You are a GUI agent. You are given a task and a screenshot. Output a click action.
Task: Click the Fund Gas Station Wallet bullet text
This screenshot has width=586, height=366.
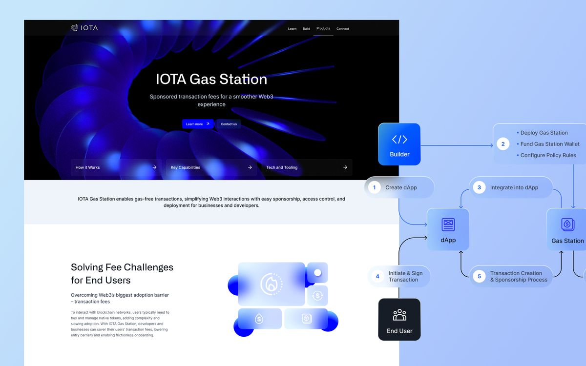[x=550, y=144]
